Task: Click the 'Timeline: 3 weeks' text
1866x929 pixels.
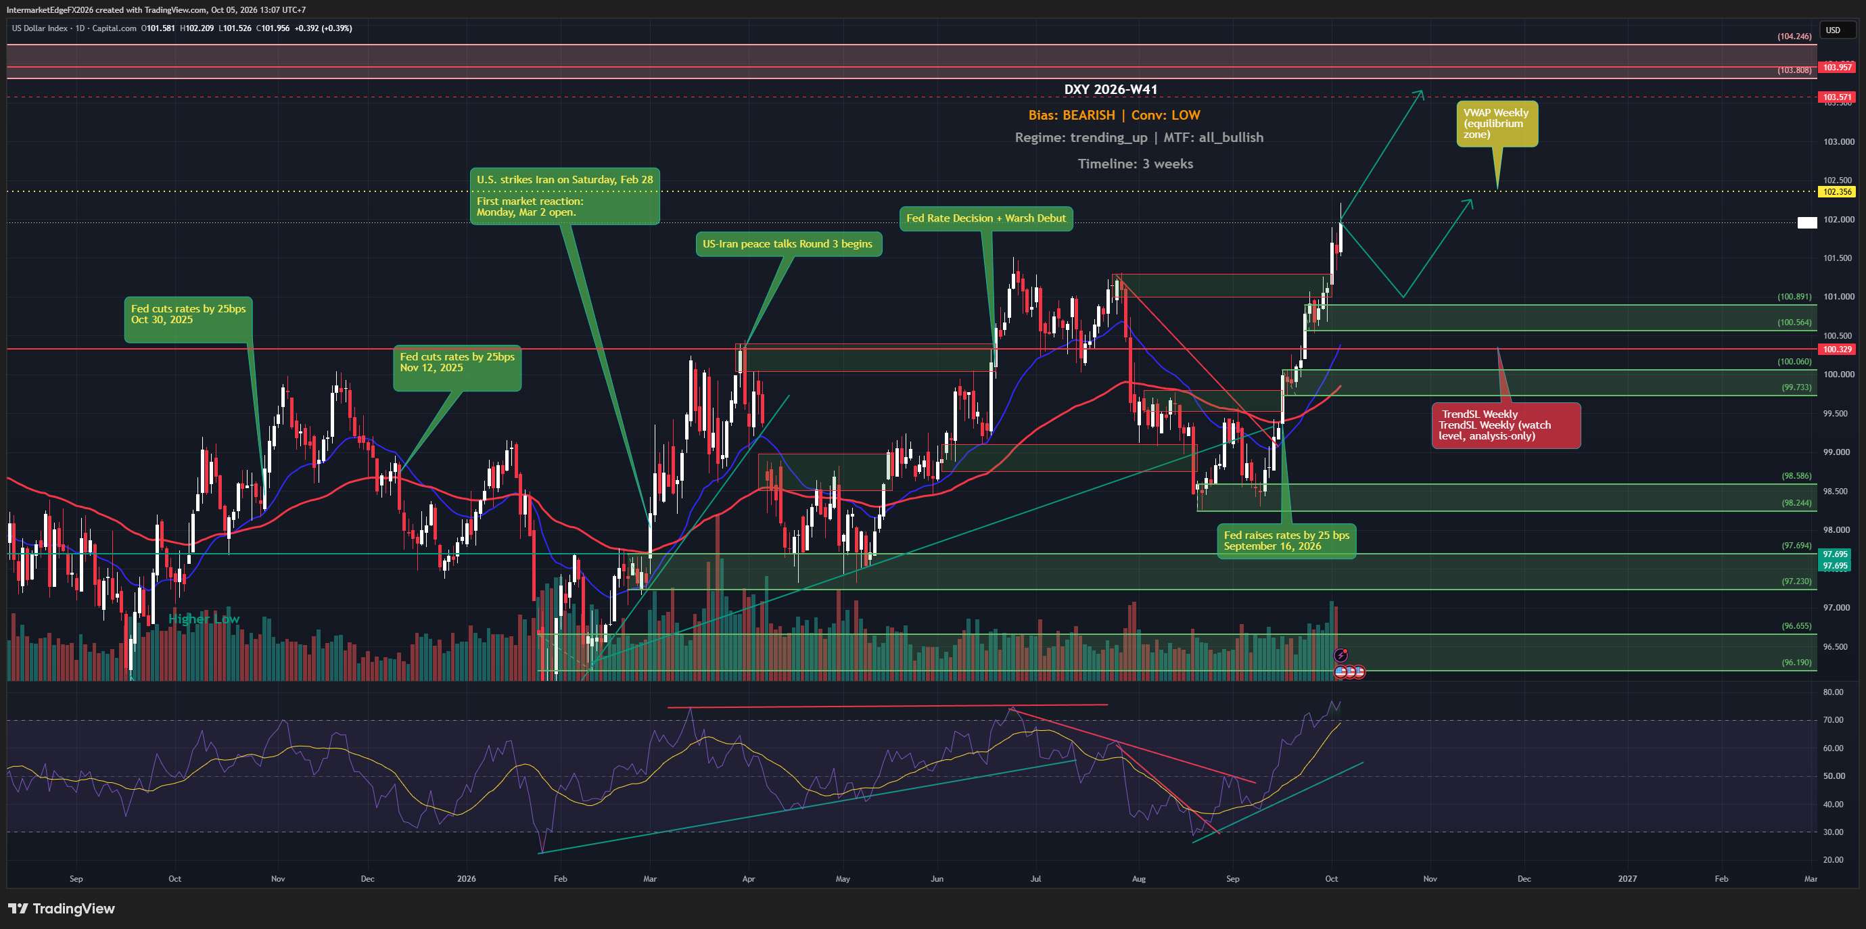Action: click(1135, 164)
